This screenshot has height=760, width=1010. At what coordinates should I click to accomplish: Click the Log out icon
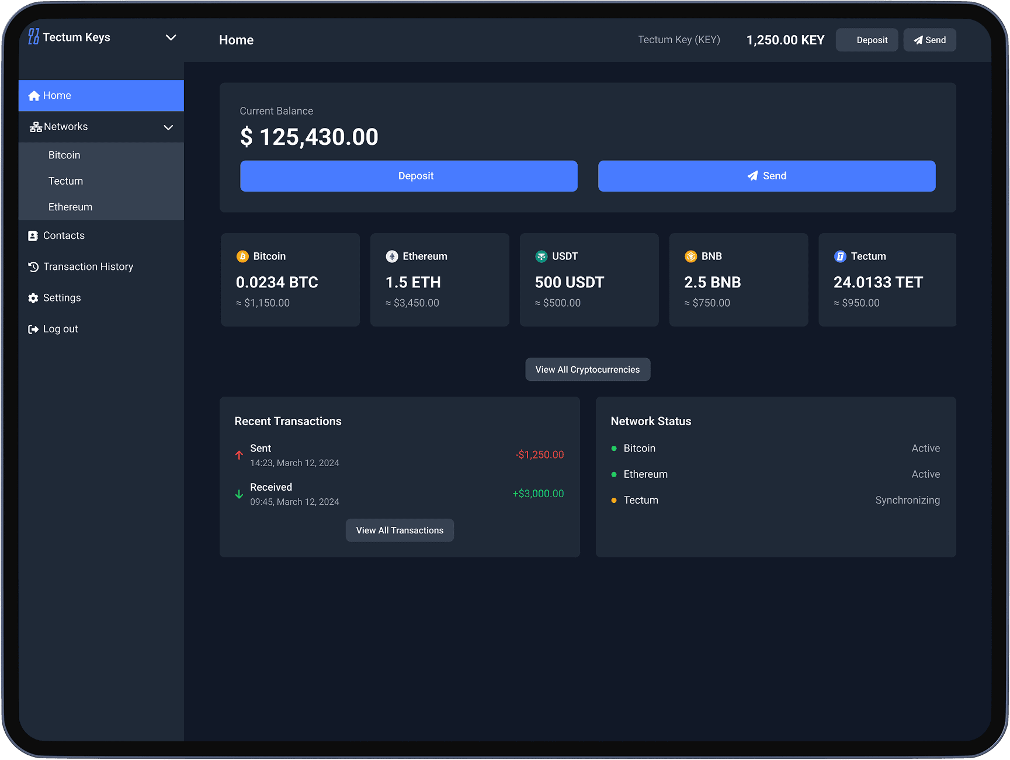pos(33,329)
